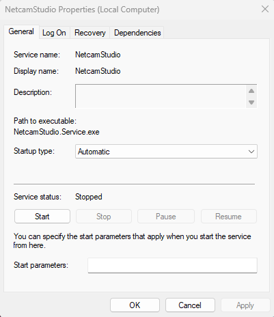Open the Recovery tab
Screen dimensions: 274x317
pos(90,33)
